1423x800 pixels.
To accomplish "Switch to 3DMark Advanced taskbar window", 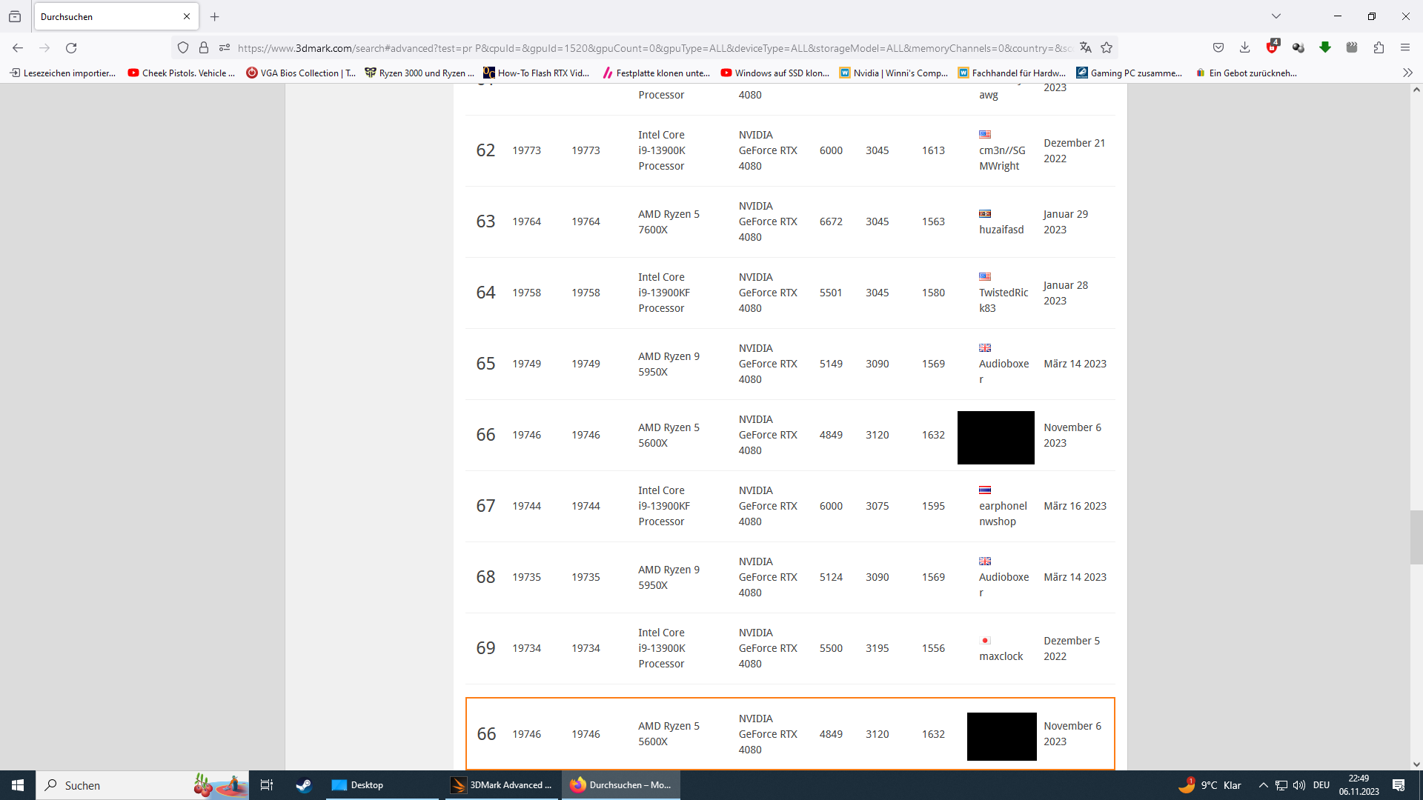I will (x=502, y=785).
